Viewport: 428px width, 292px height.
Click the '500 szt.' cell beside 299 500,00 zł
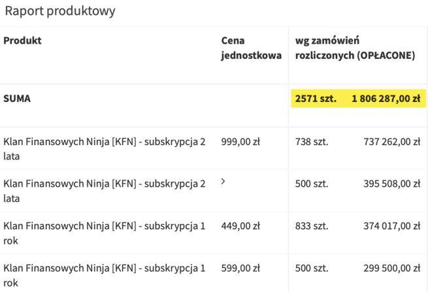pos(312,268)
